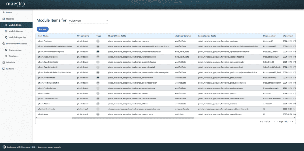Screen dimensions: 304x151
Task: Click the maestro logo in header
Action: [16, 4]
